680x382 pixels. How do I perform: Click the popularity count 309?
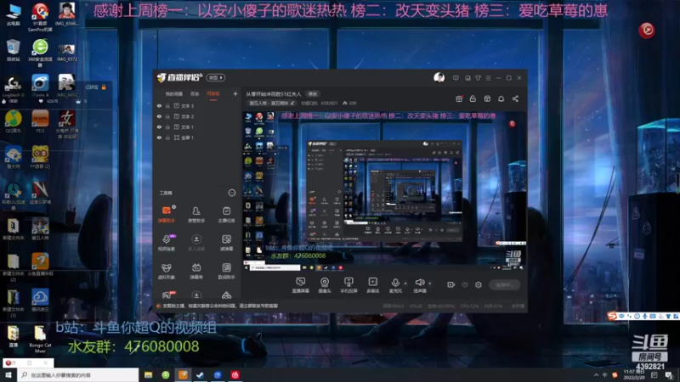click(x=349, y=103)
